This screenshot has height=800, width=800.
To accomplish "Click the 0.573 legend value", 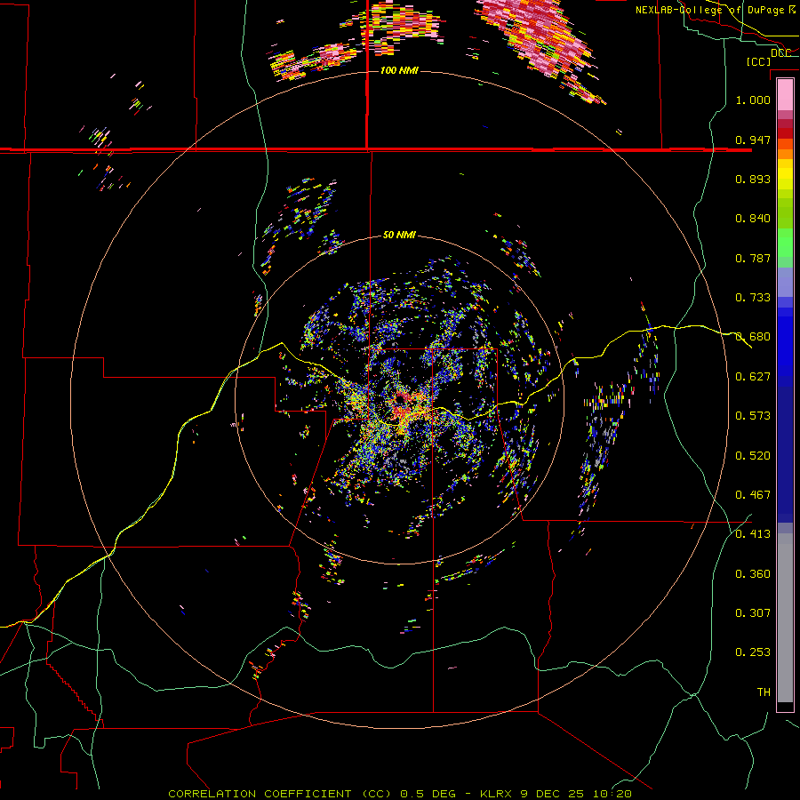I will (x=753, y=415).
